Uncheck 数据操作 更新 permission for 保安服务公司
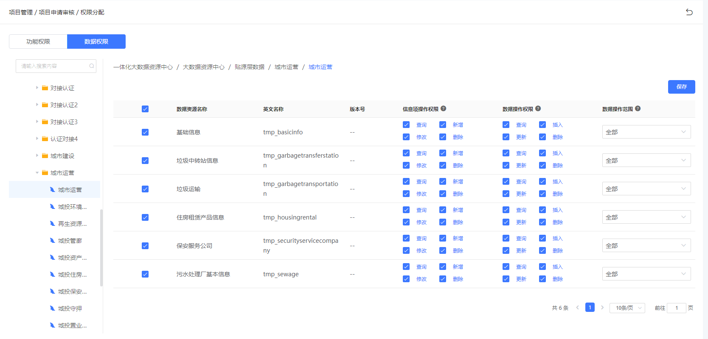 (506, 250)
